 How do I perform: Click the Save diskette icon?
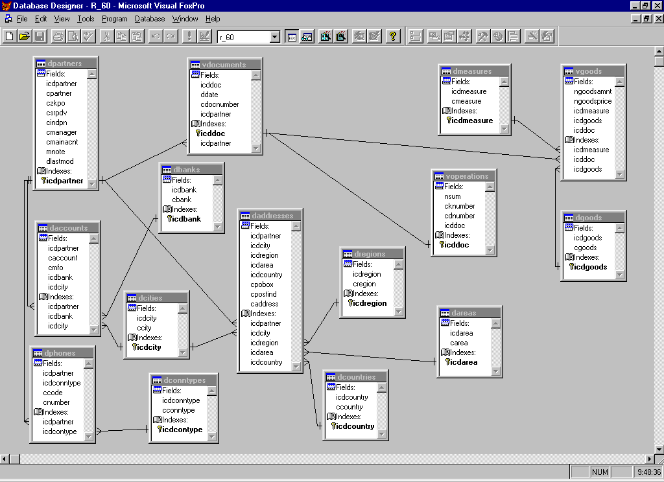click(40, 36)
